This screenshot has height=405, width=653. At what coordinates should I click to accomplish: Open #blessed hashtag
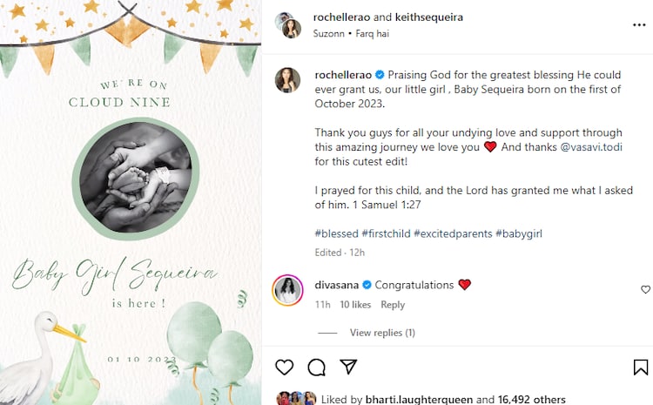click(336, 233)
